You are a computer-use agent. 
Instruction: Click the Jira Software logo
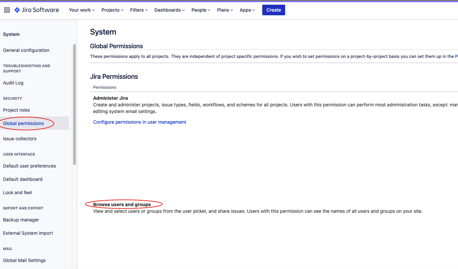click(37, 10)
